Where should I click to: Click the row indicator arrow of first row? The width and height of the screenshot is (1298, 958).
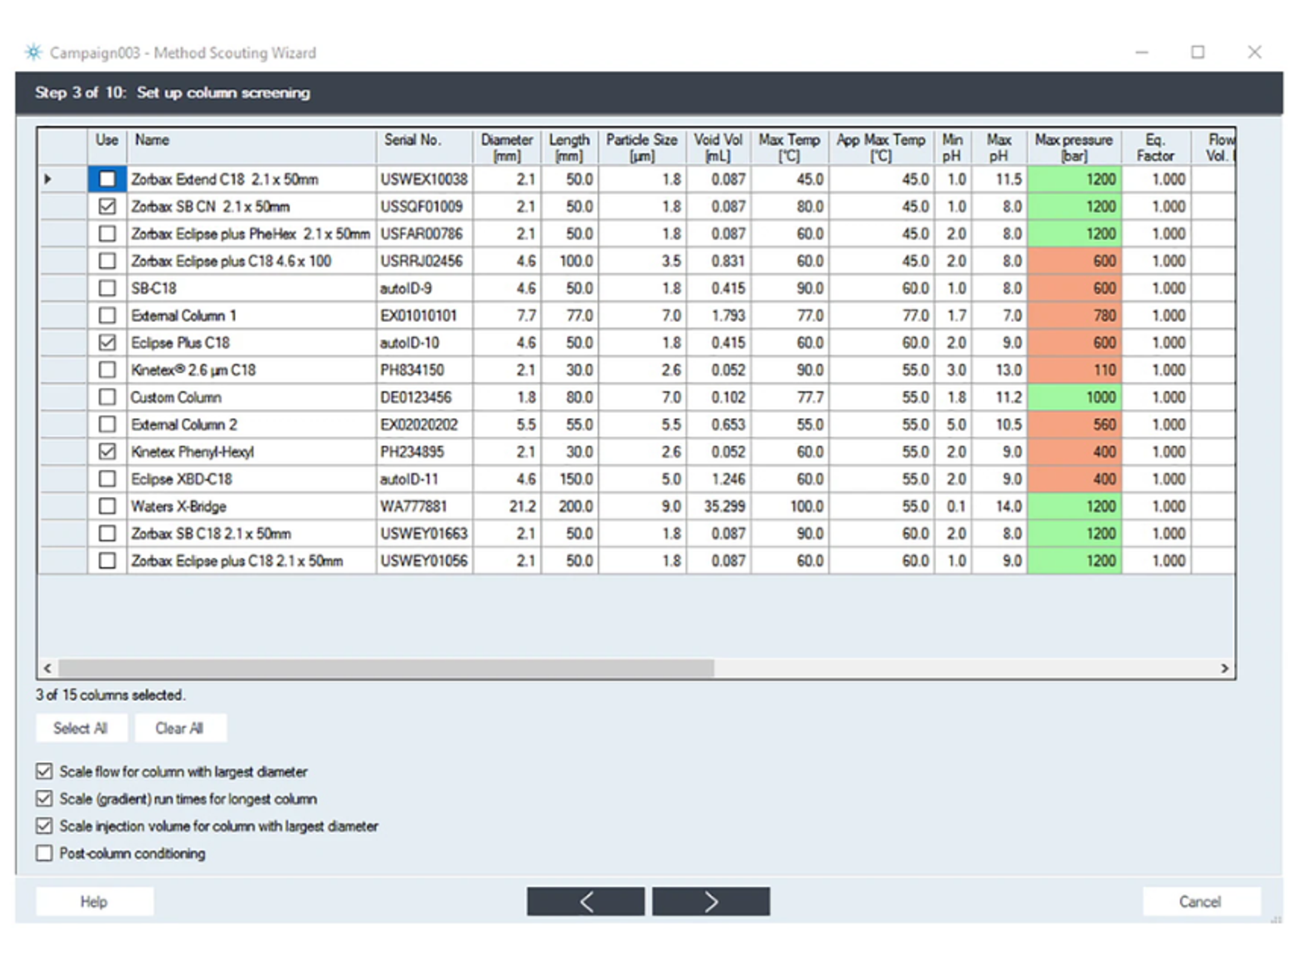(x=48, y=179)
